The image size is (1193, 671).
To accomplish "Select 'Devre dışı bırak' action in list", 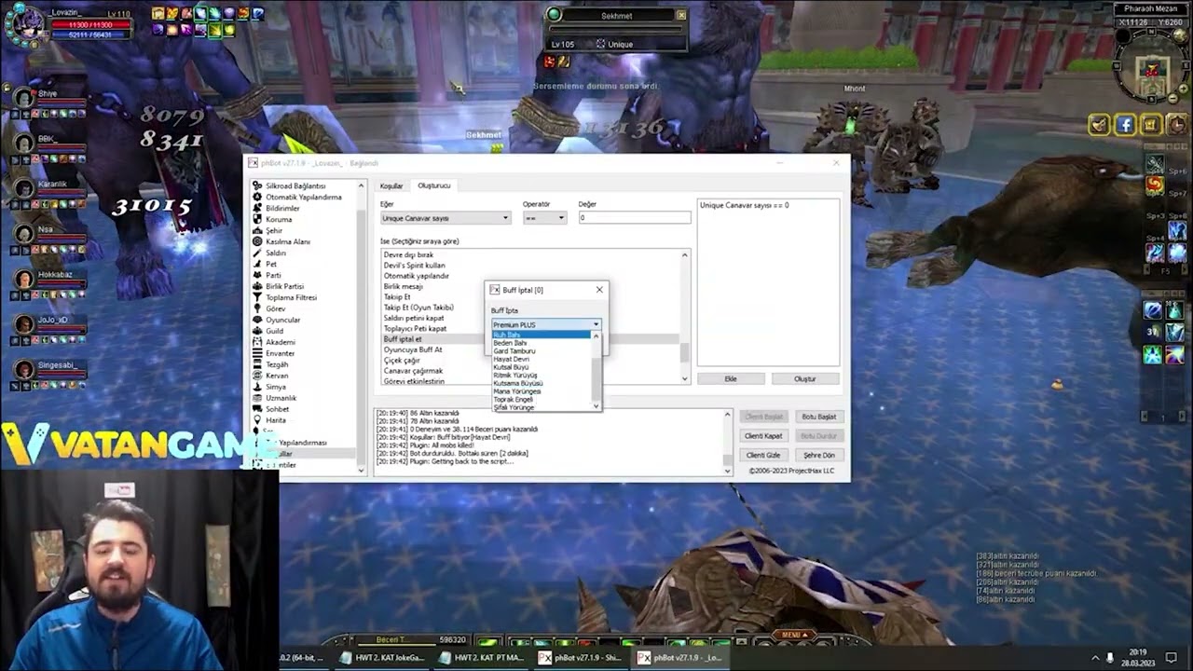I will [531, 255].
